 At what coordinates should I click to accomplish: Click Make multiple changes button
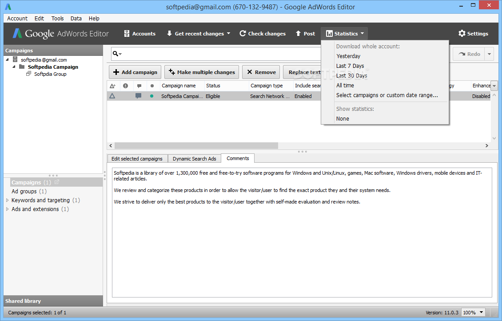[x=202, y=72]
